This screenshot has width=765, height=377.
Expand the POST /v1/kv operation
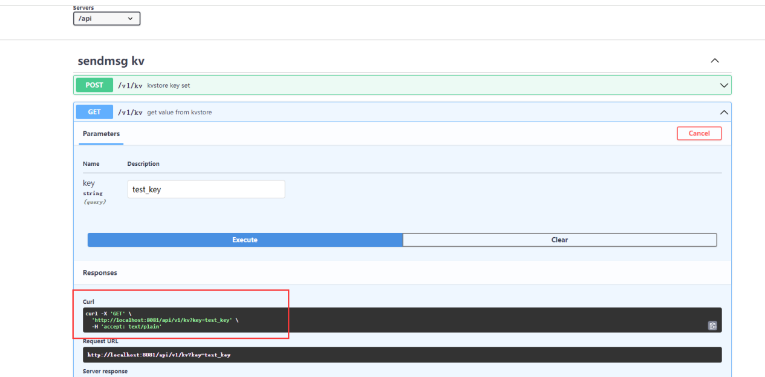tap(724, 85)
